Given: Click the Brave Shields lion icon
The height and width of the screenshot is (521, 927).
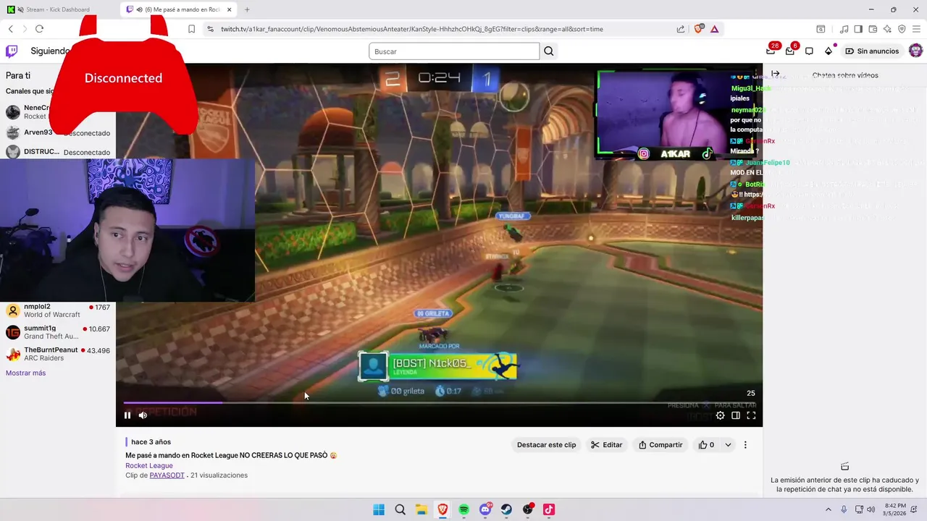Looking at the screenshot, I should click(x=698, y=29).
